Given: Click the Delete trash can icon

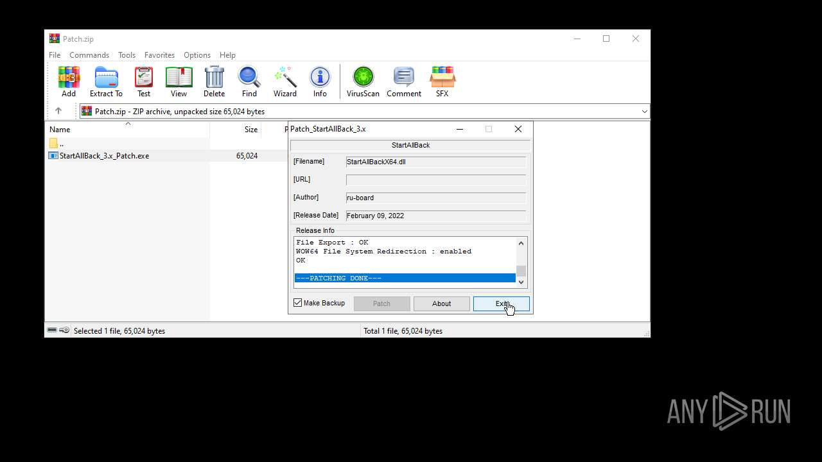Looking at the screenshot, I should point(214,81).
